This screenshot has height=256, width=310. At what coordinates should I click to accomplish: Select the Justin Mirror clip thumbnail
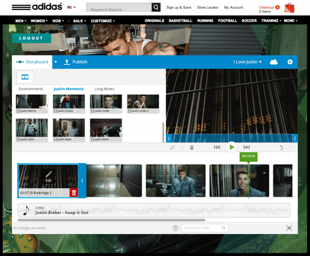[32, 104]
